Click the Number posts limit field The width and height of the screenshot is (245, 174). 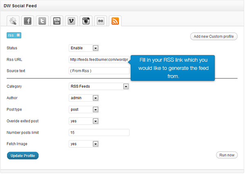[99, 133]
